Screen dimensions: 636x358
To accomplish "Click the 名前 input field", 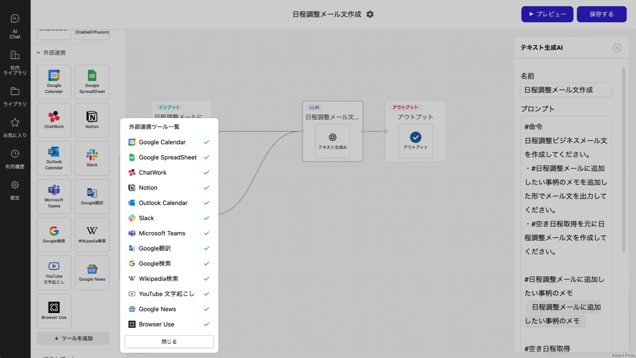I will point(566,90).
